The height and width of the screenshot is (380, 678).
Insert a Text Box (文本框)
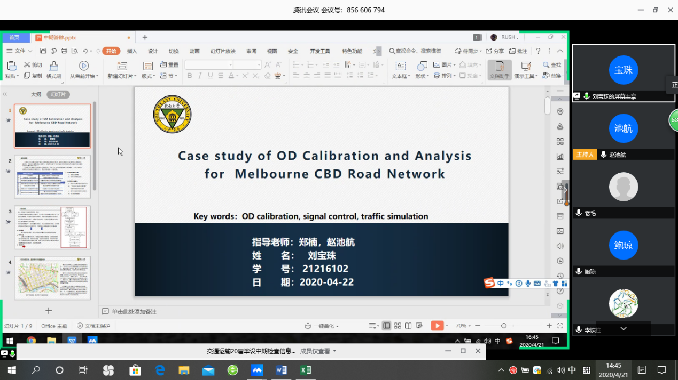400,66
